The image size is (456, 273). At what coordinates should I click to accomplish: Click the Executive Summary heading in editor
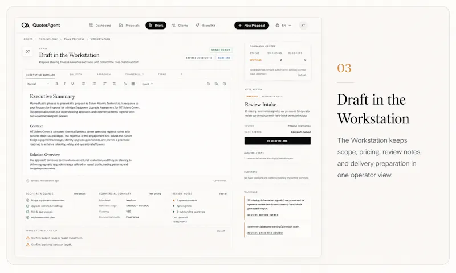pos(52,96)
